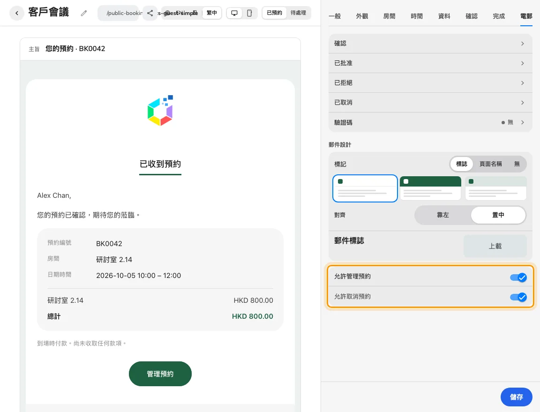Expand the 已拒絕 email row
Viewport: 540px width, 412px height.
pos(430,82)
